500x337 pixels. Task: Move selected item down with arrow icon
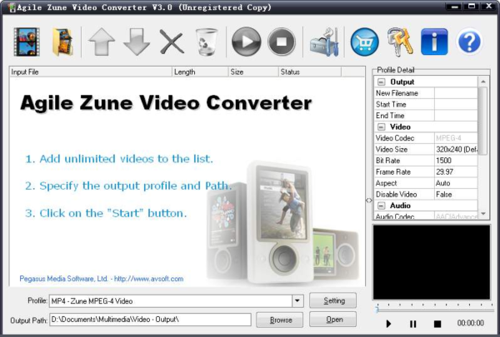137,42
